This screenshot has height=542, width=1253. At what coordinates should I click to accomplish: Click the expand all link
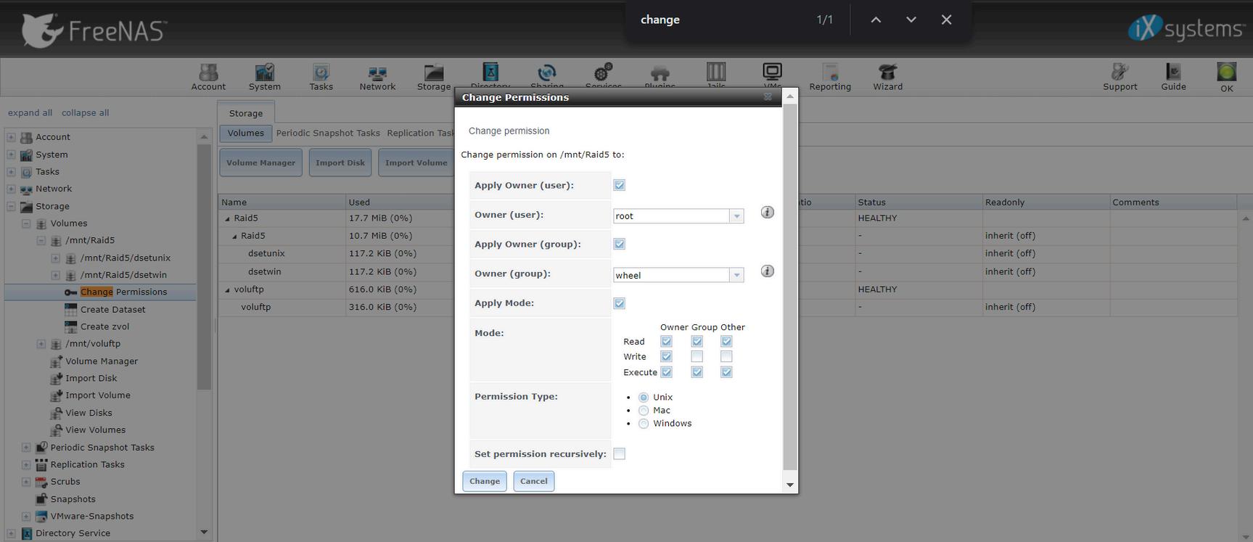[30, 113]
